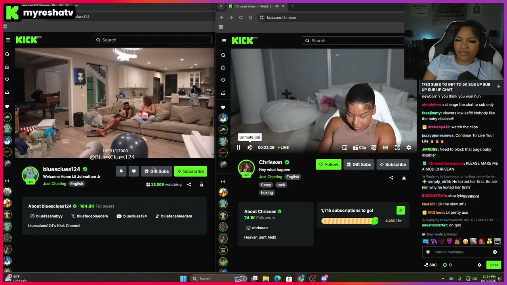Share the bluesclues124 stream
Viewport: 507px width, 285px height.
coord(189,184)
